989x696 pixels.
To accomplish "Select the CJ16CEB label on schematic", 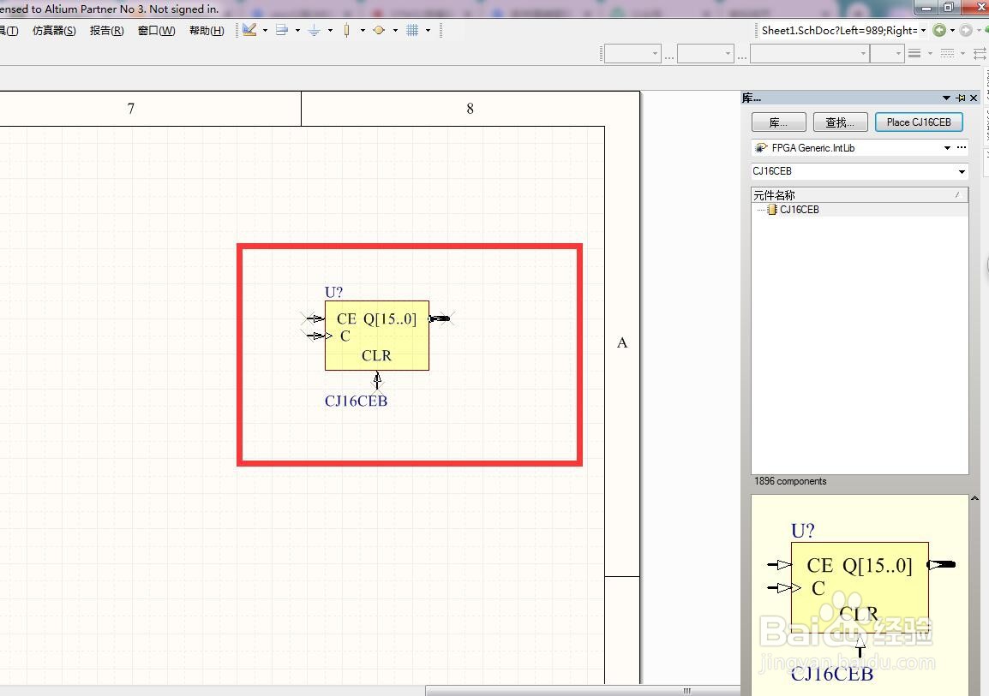I will point(356,402).
